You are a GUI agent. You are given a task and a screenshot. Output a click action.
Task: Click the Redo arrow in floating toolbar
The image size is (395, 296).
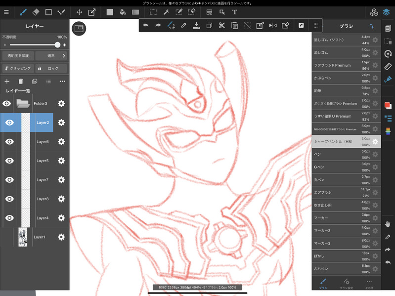pyautogui.click(x=158, y=25)
